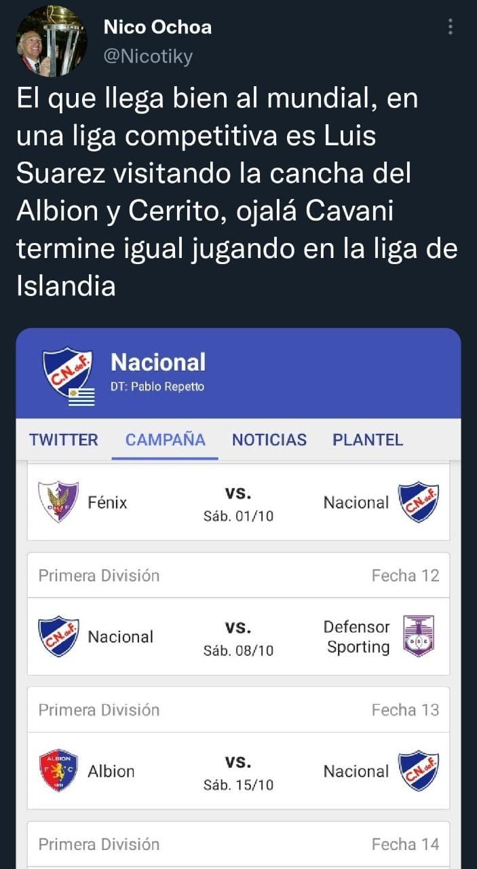Click the Albion team name
477x869 pixels.
pos(111,771)
